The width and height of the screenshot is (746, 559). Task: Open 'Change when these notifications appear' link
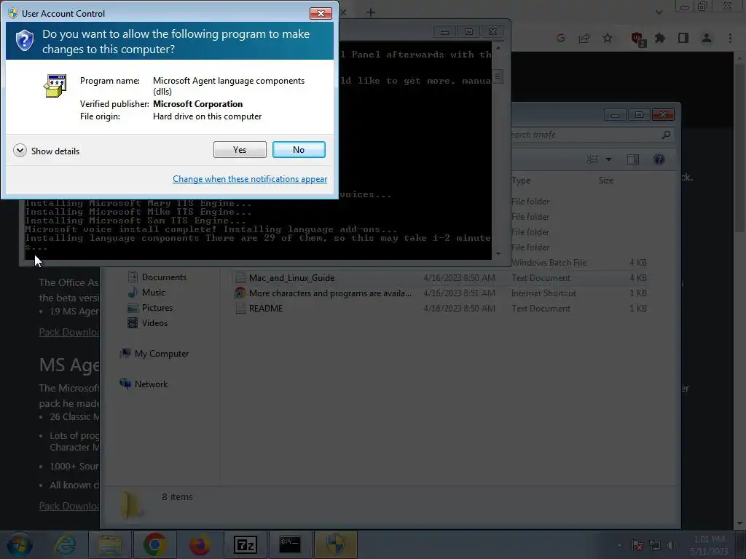tap(250, 179)
